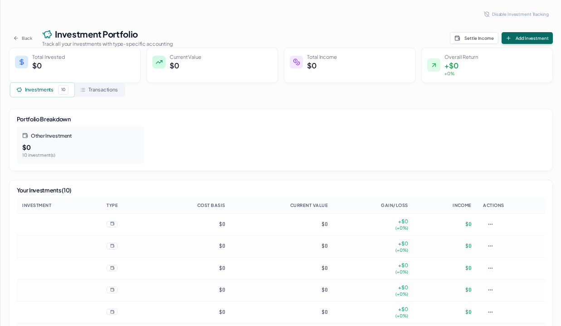Click the INVESTMENT column header

(37, 205)
